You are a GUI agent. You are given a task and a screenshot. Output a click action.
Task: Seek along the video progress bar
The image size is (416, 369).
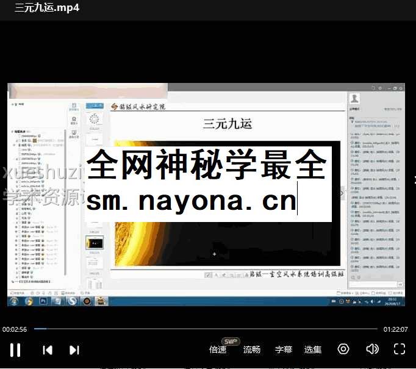coord(206,329)
